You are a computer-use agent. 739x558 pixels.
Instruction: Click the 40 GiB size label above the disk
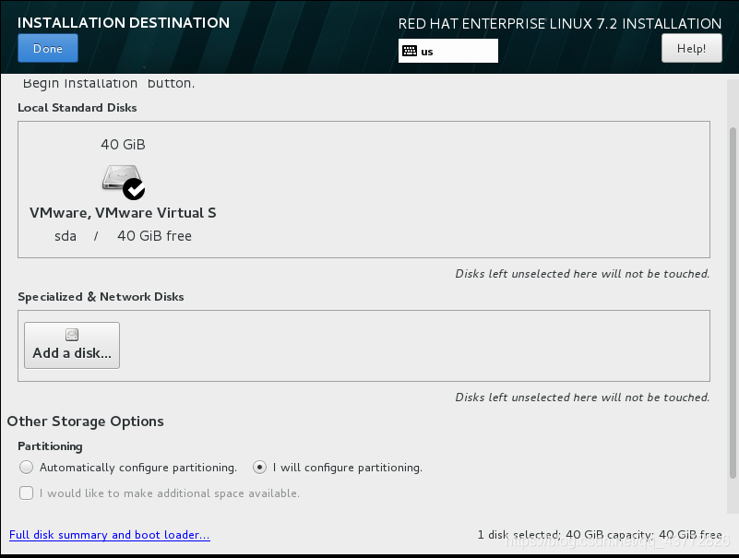123,144
